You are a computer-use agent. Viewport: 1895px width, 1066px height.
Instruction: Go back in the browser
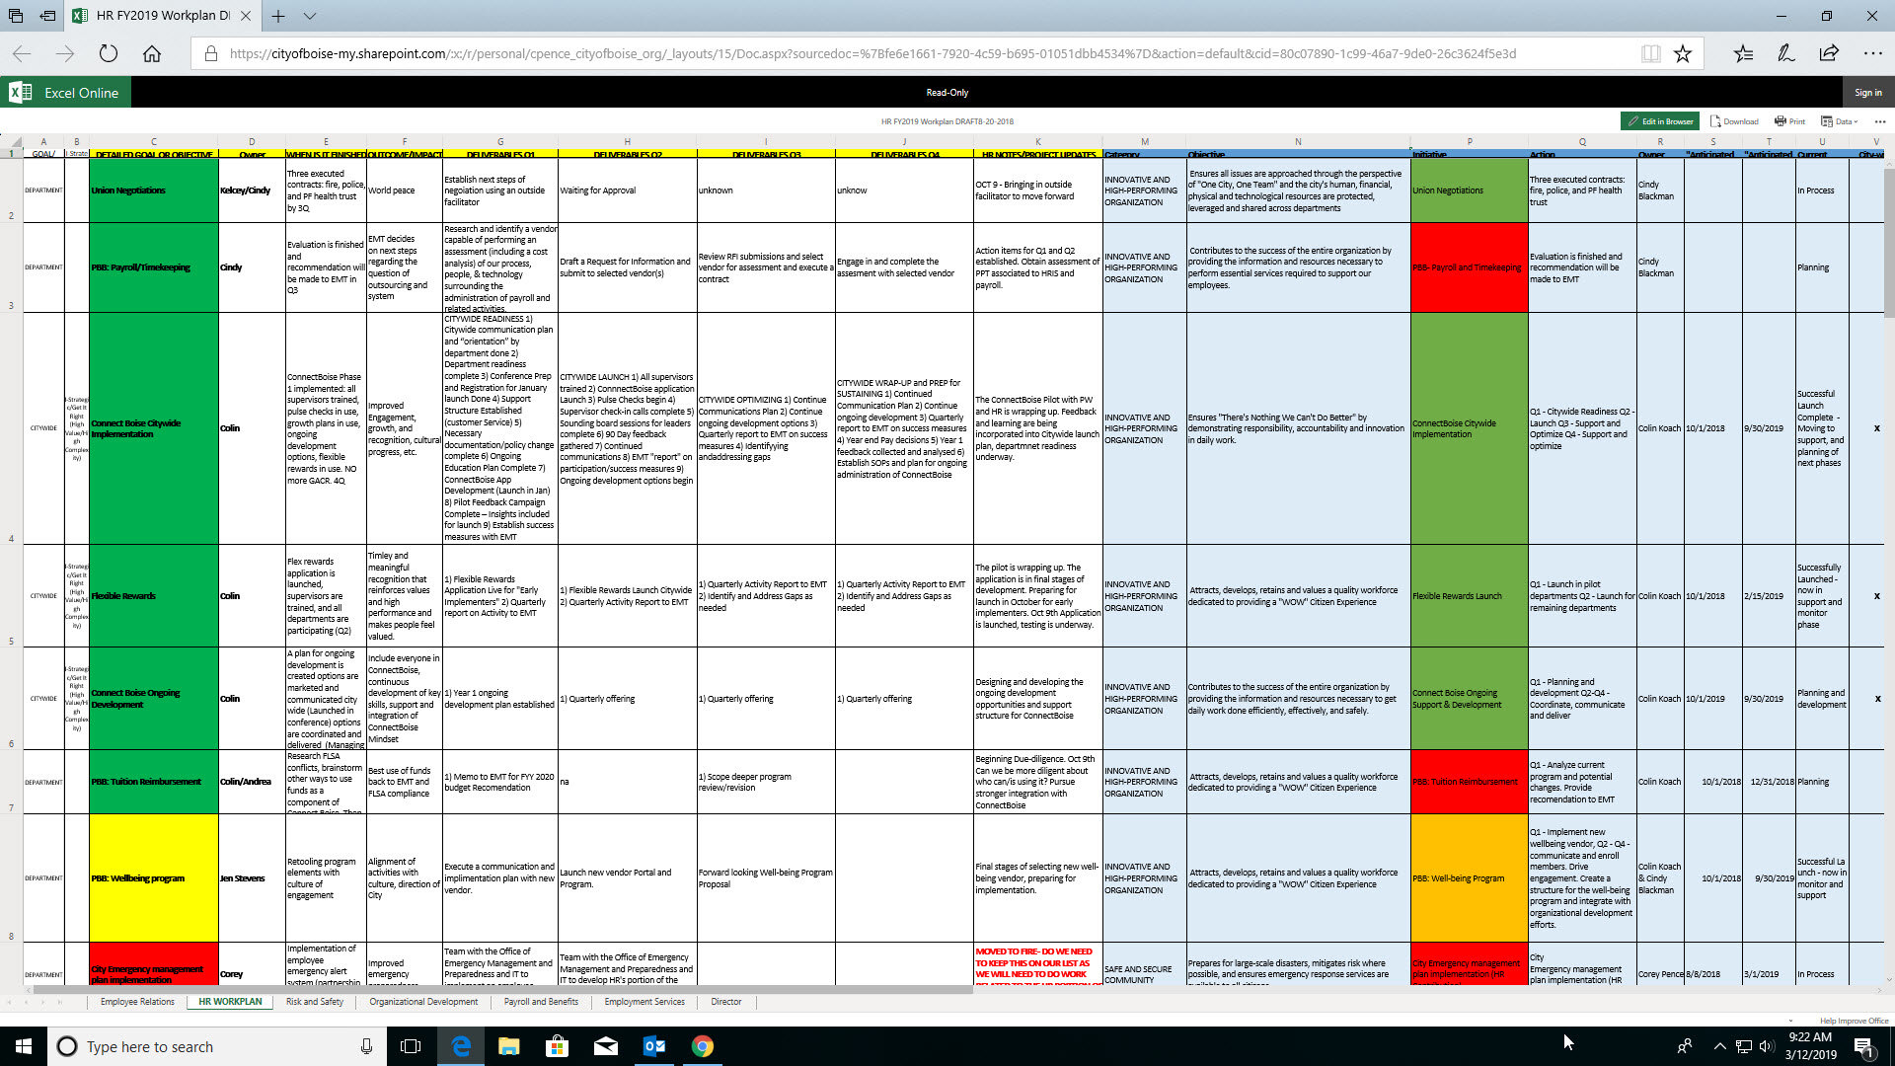(22, 53)
